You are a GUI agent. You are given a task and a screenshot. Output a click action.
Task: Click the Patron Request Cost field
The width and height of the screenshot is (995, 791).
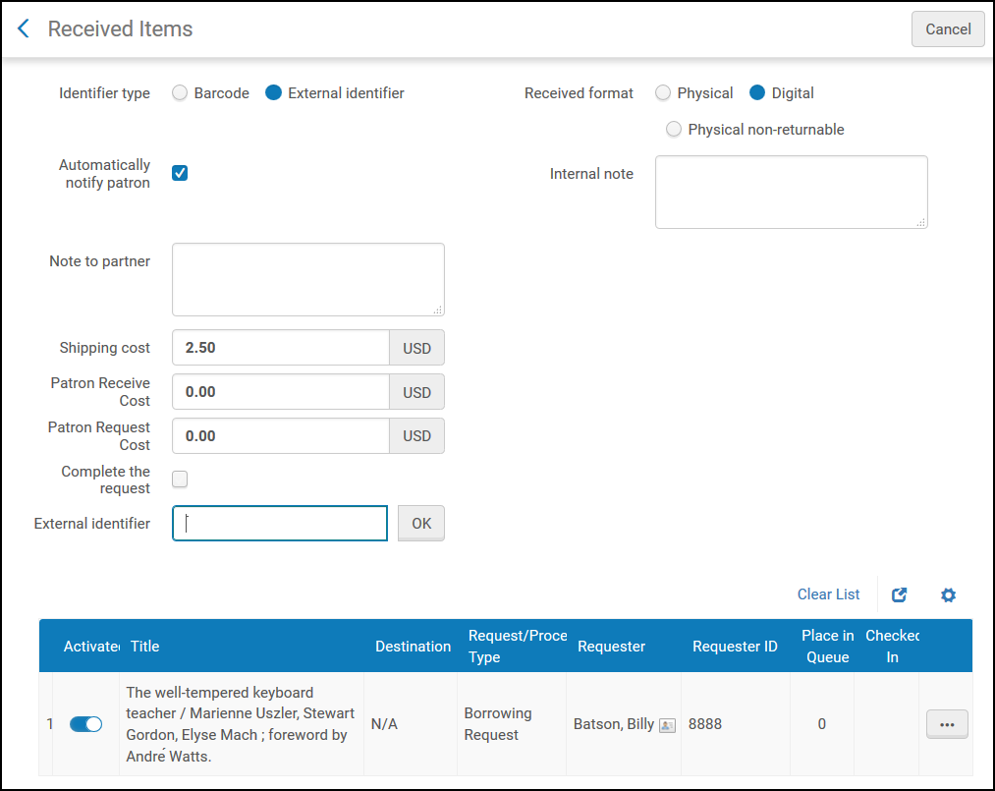click(x=281, y=435)
